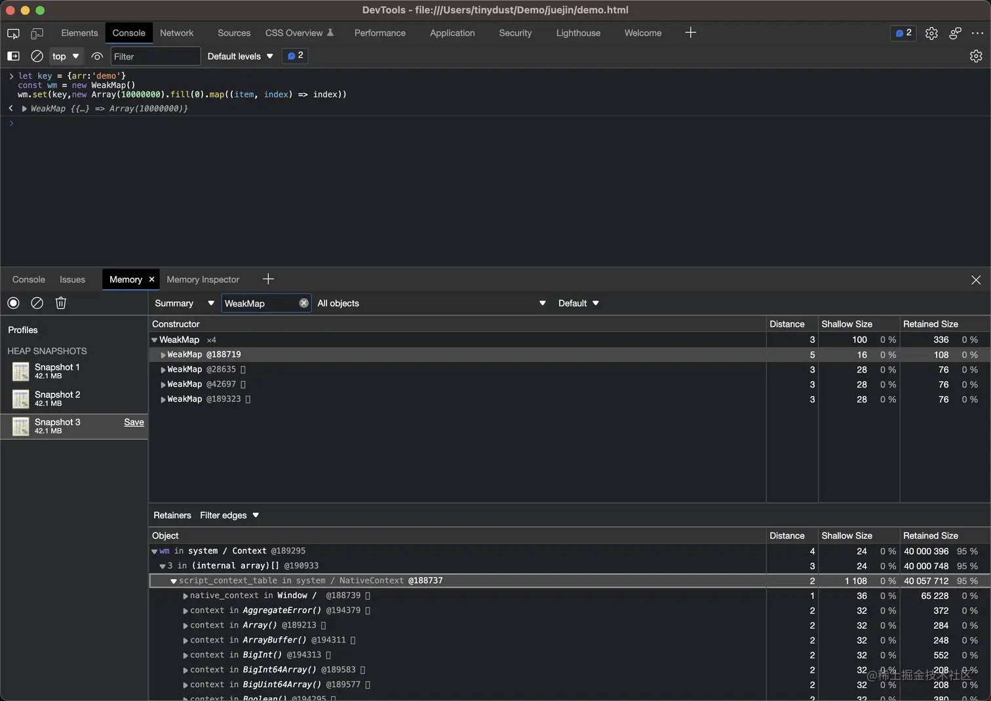The height and width of the screenshot is (701, 991).
Task: Open the issues counter badge in main toolbar
Action: 903,33
